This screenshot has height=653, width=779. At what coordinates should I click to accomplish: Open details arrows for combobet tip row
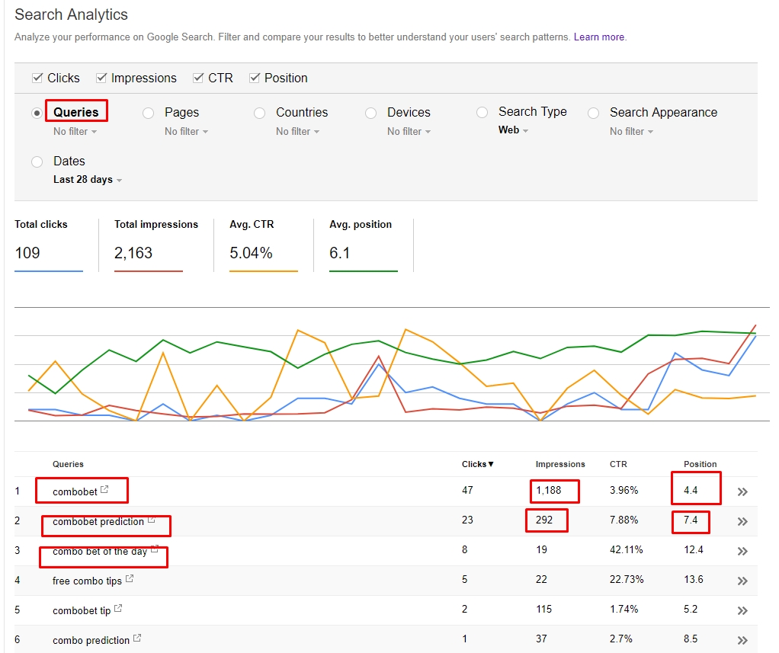coord(742,611)
